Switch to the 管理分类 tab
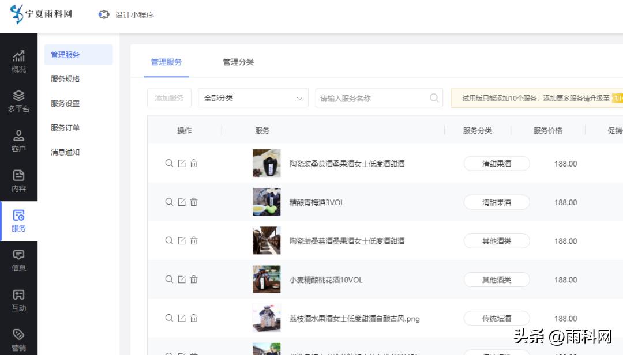623x355 pixels. (x=237, y=62)
